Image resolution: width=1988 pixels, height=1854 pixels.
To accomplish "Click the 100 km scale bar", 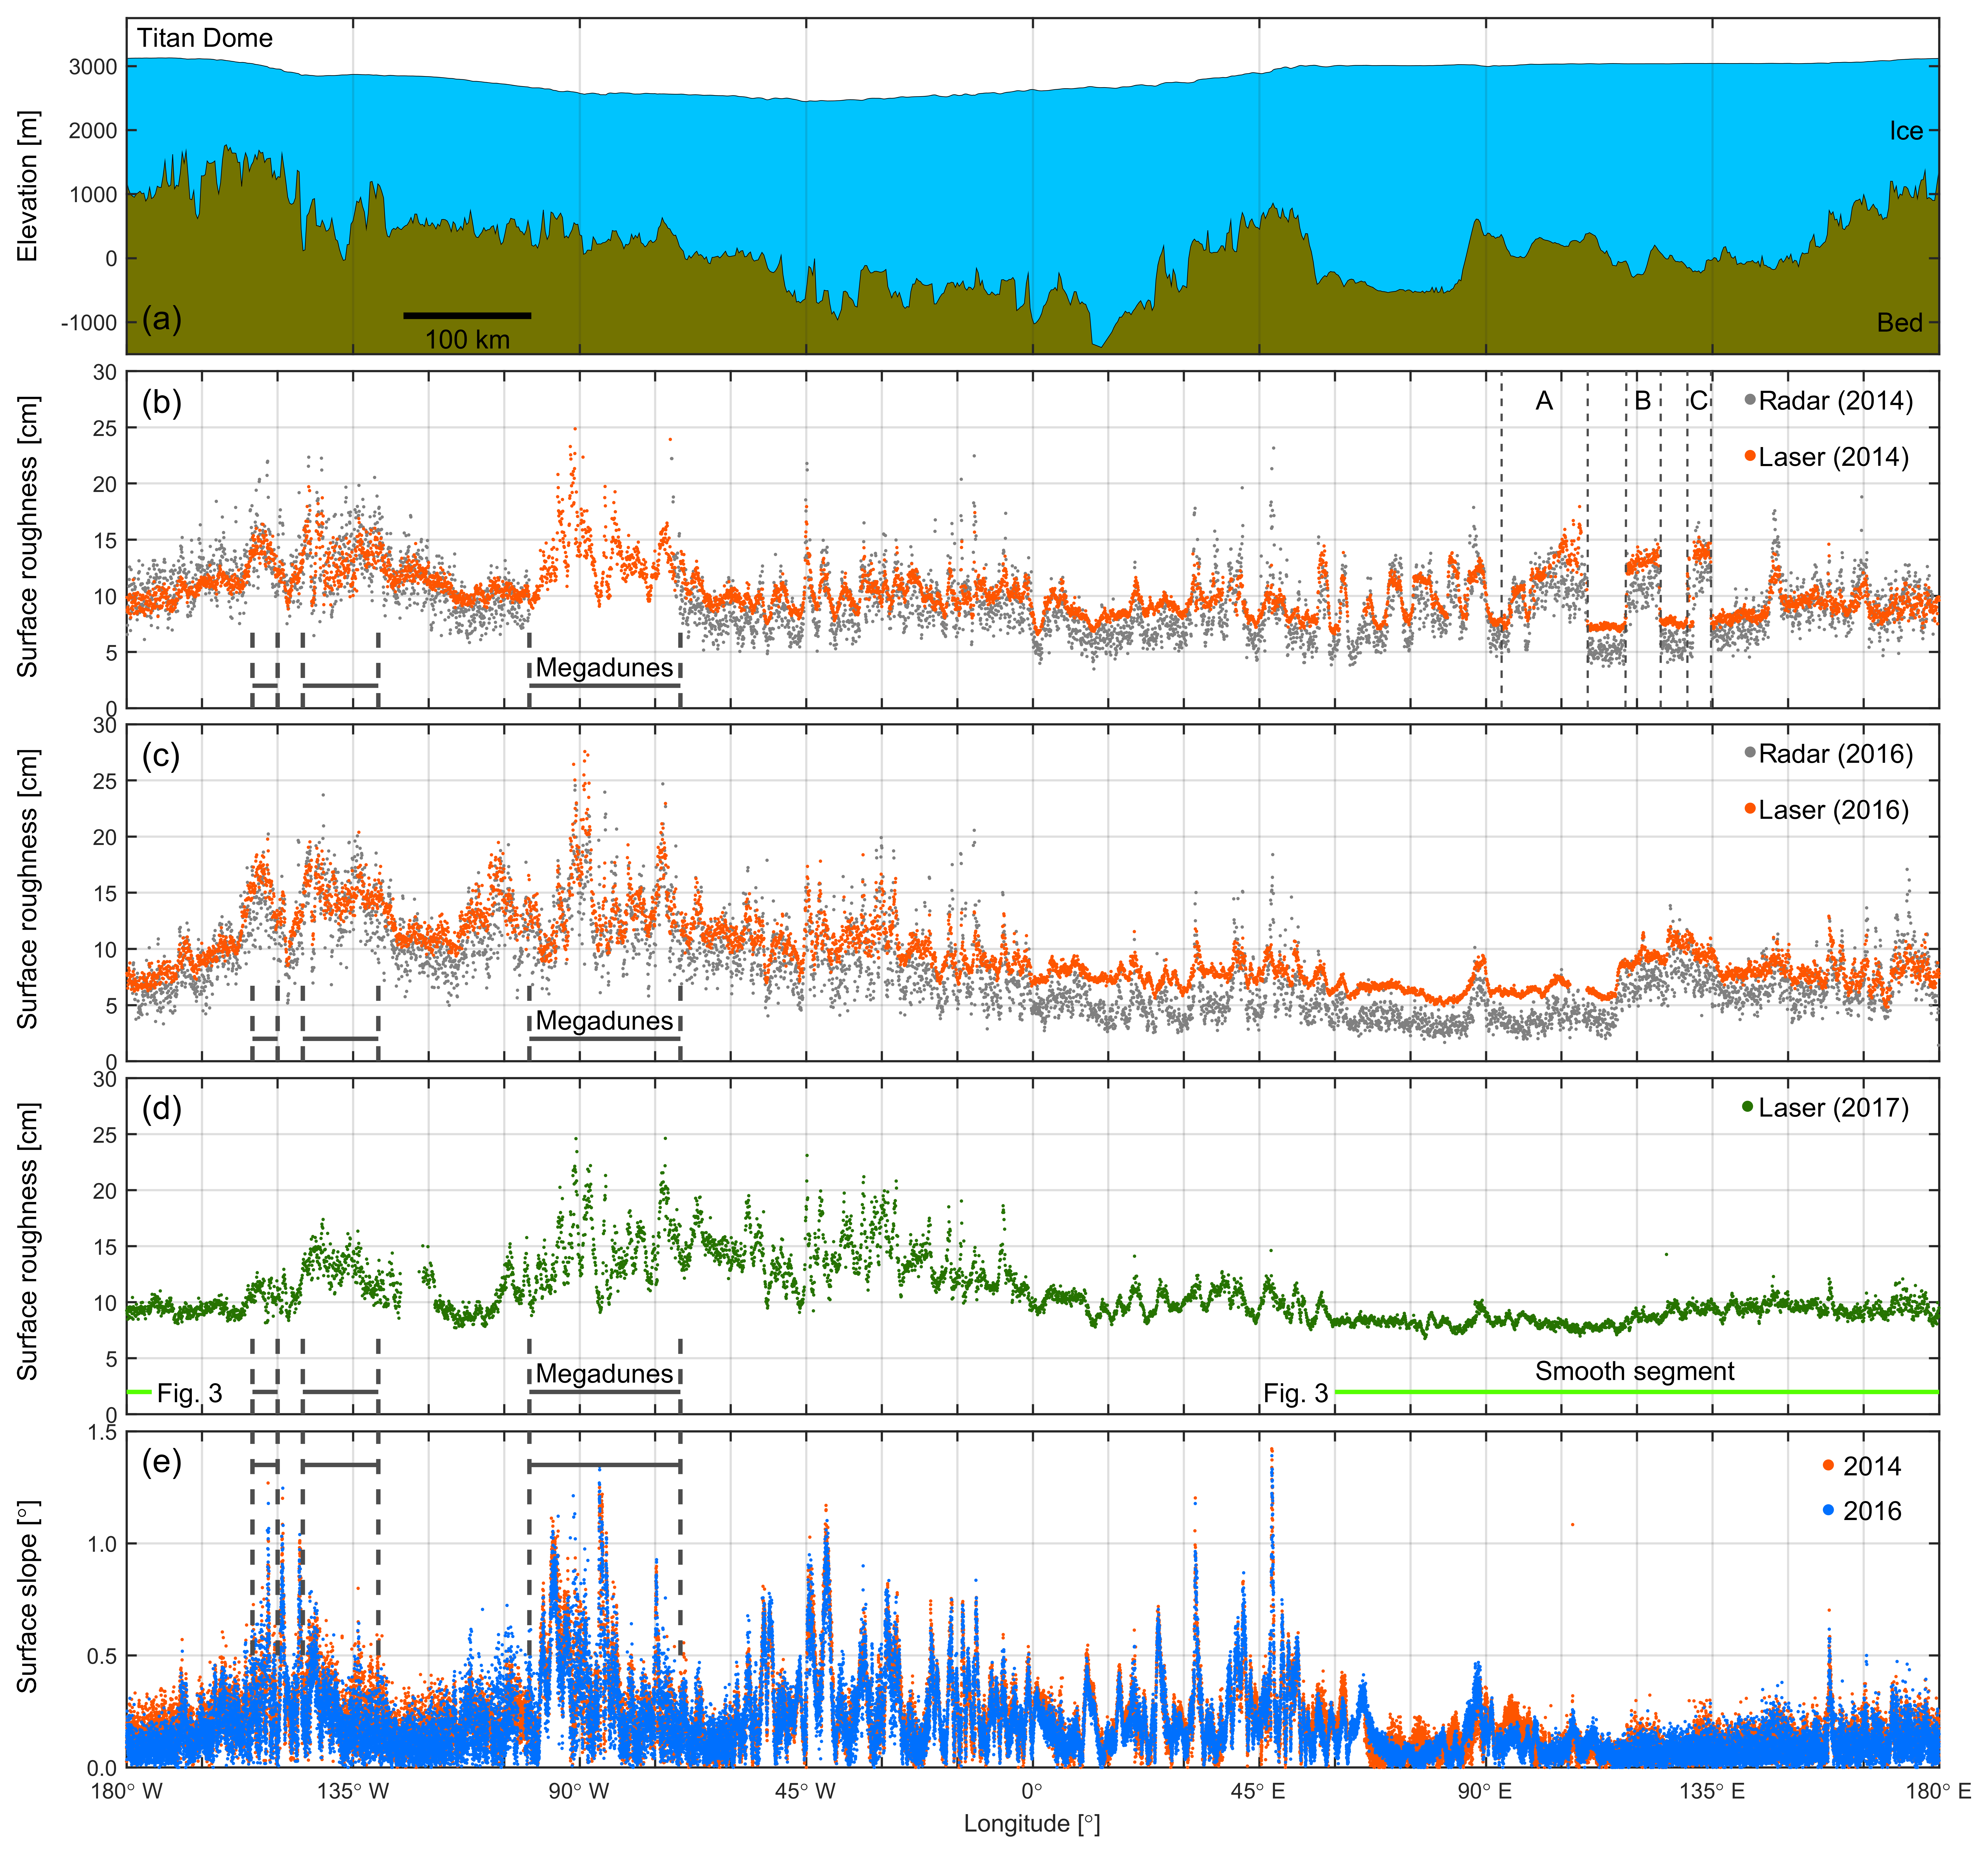I will pos(467,316).
